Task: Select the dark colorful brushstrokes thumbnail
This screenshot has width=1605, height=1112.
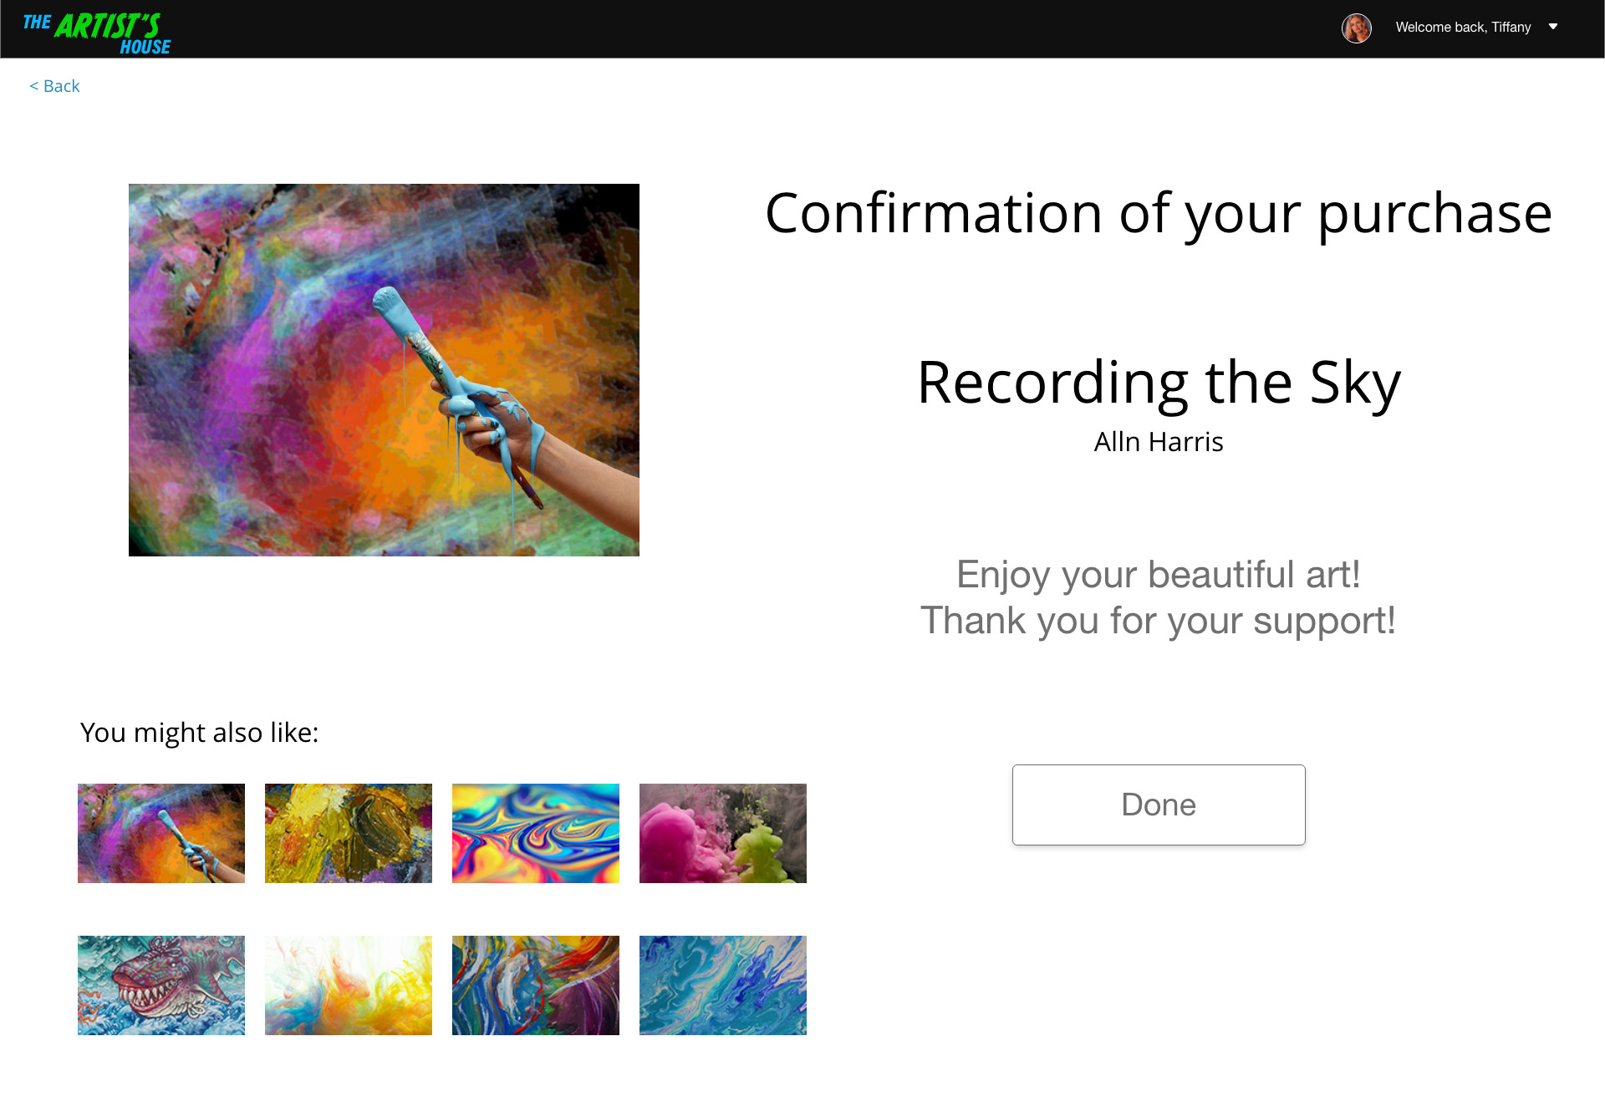Action: (536, 985)
